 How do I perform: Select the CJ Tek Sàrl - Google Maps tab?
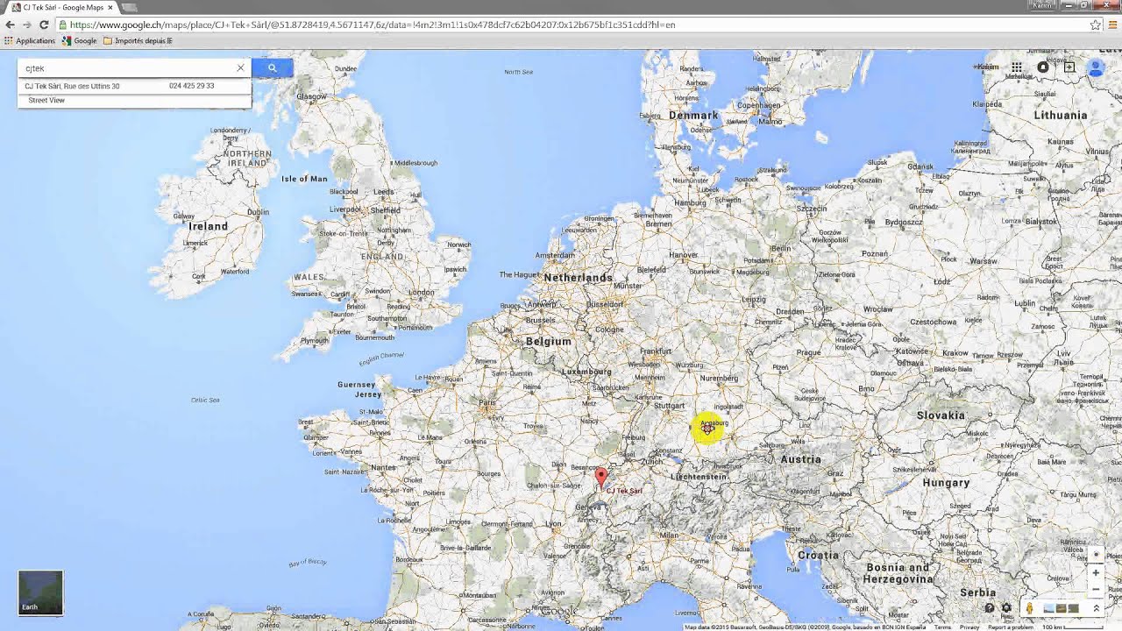pyautogui.click(x=61, y=7)
